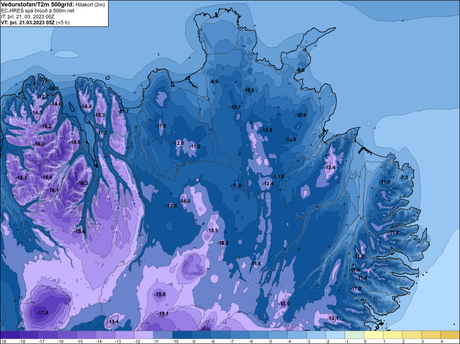Click the -8.6 temperature label
This screenshot has width=460, height=344.
300,70
